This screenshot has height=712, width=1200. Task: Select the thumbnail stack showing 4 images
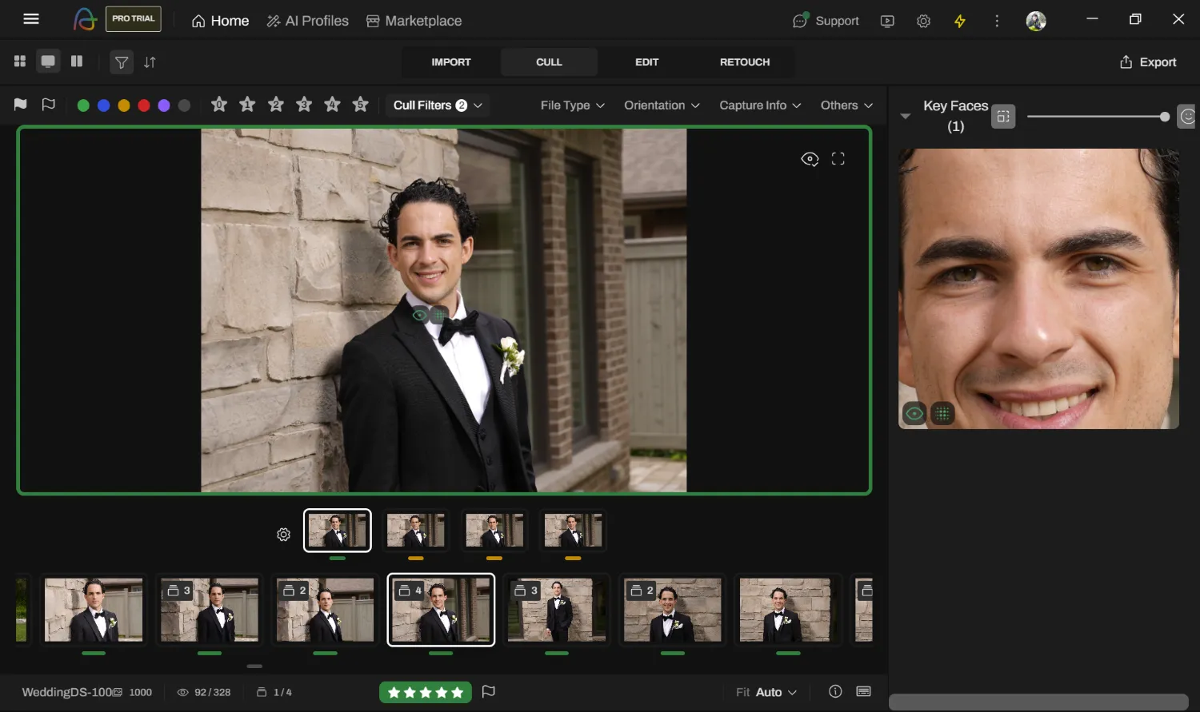[x=441, y=610]
